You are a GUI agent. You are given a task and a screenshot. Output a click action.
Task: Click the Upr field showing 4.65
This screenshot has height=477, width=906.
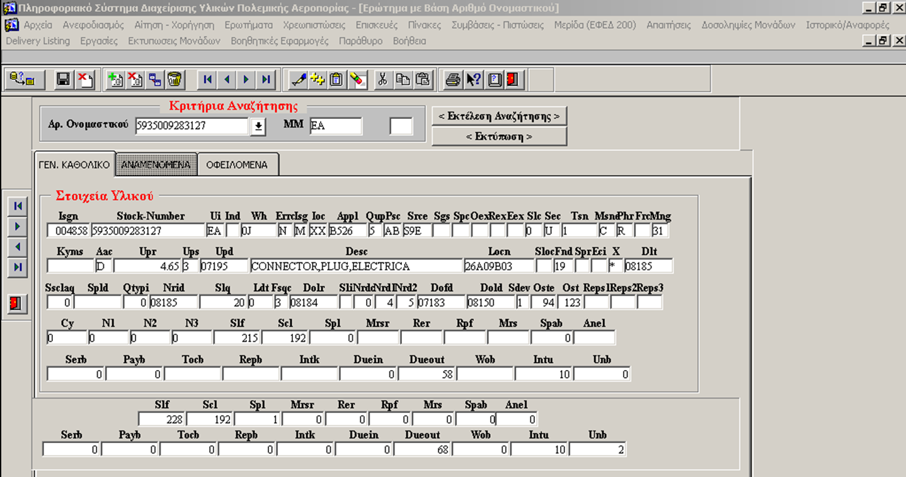click(147, 266)
